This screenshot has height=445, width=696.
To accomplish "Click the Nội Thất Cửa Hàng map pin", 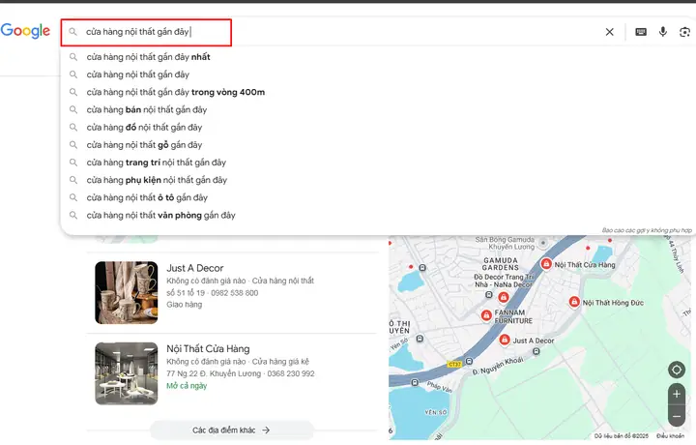I will [x=546, y=264].
